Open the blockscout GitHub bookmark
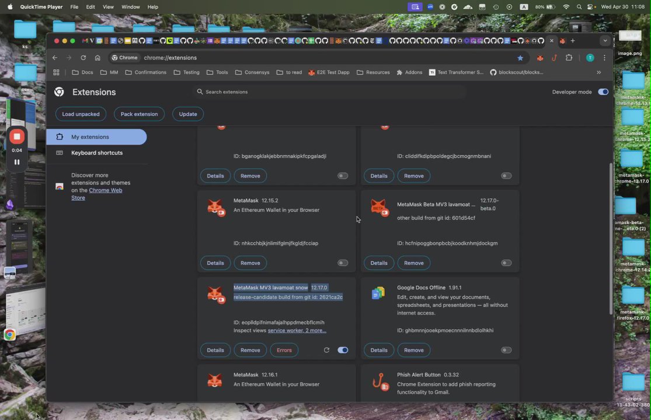 click(517, 72)
